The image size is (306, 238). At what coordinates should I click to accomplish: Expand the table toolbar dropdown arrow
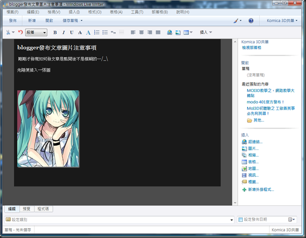pos(191,32)
